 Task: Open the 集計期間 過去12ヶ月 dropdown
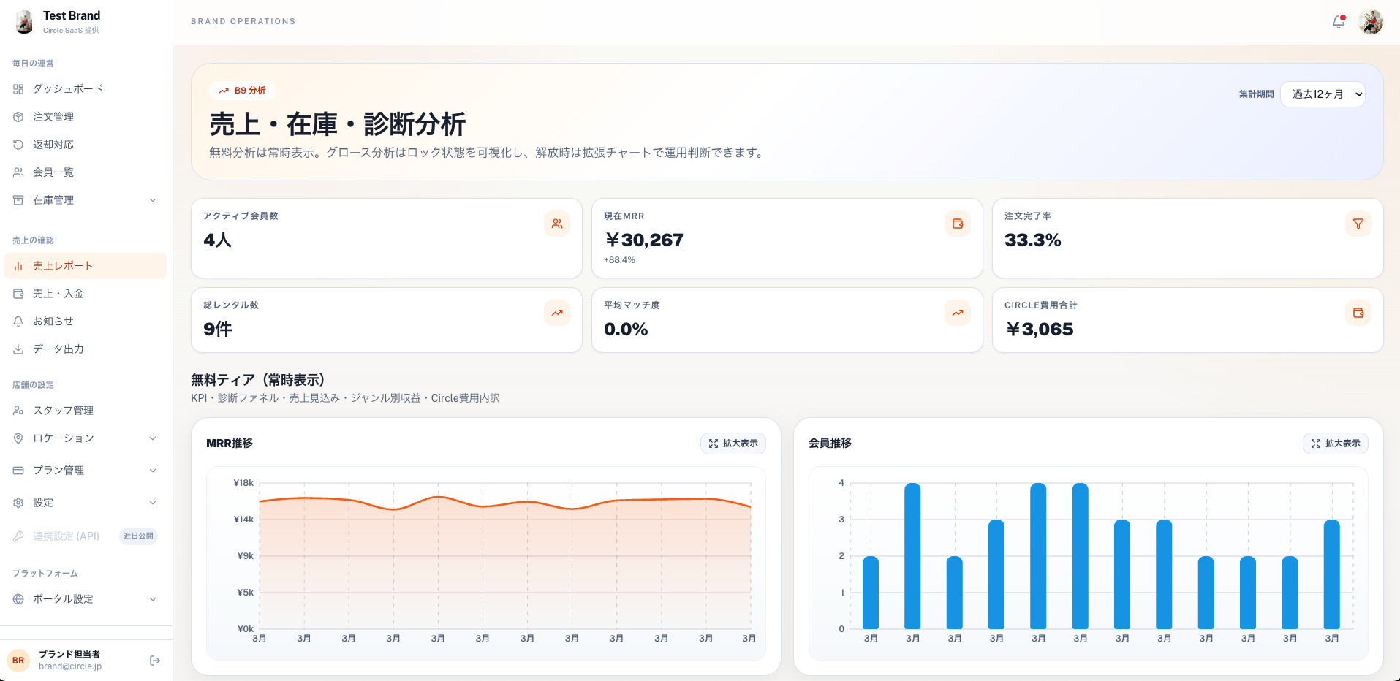click(1323, 94)
